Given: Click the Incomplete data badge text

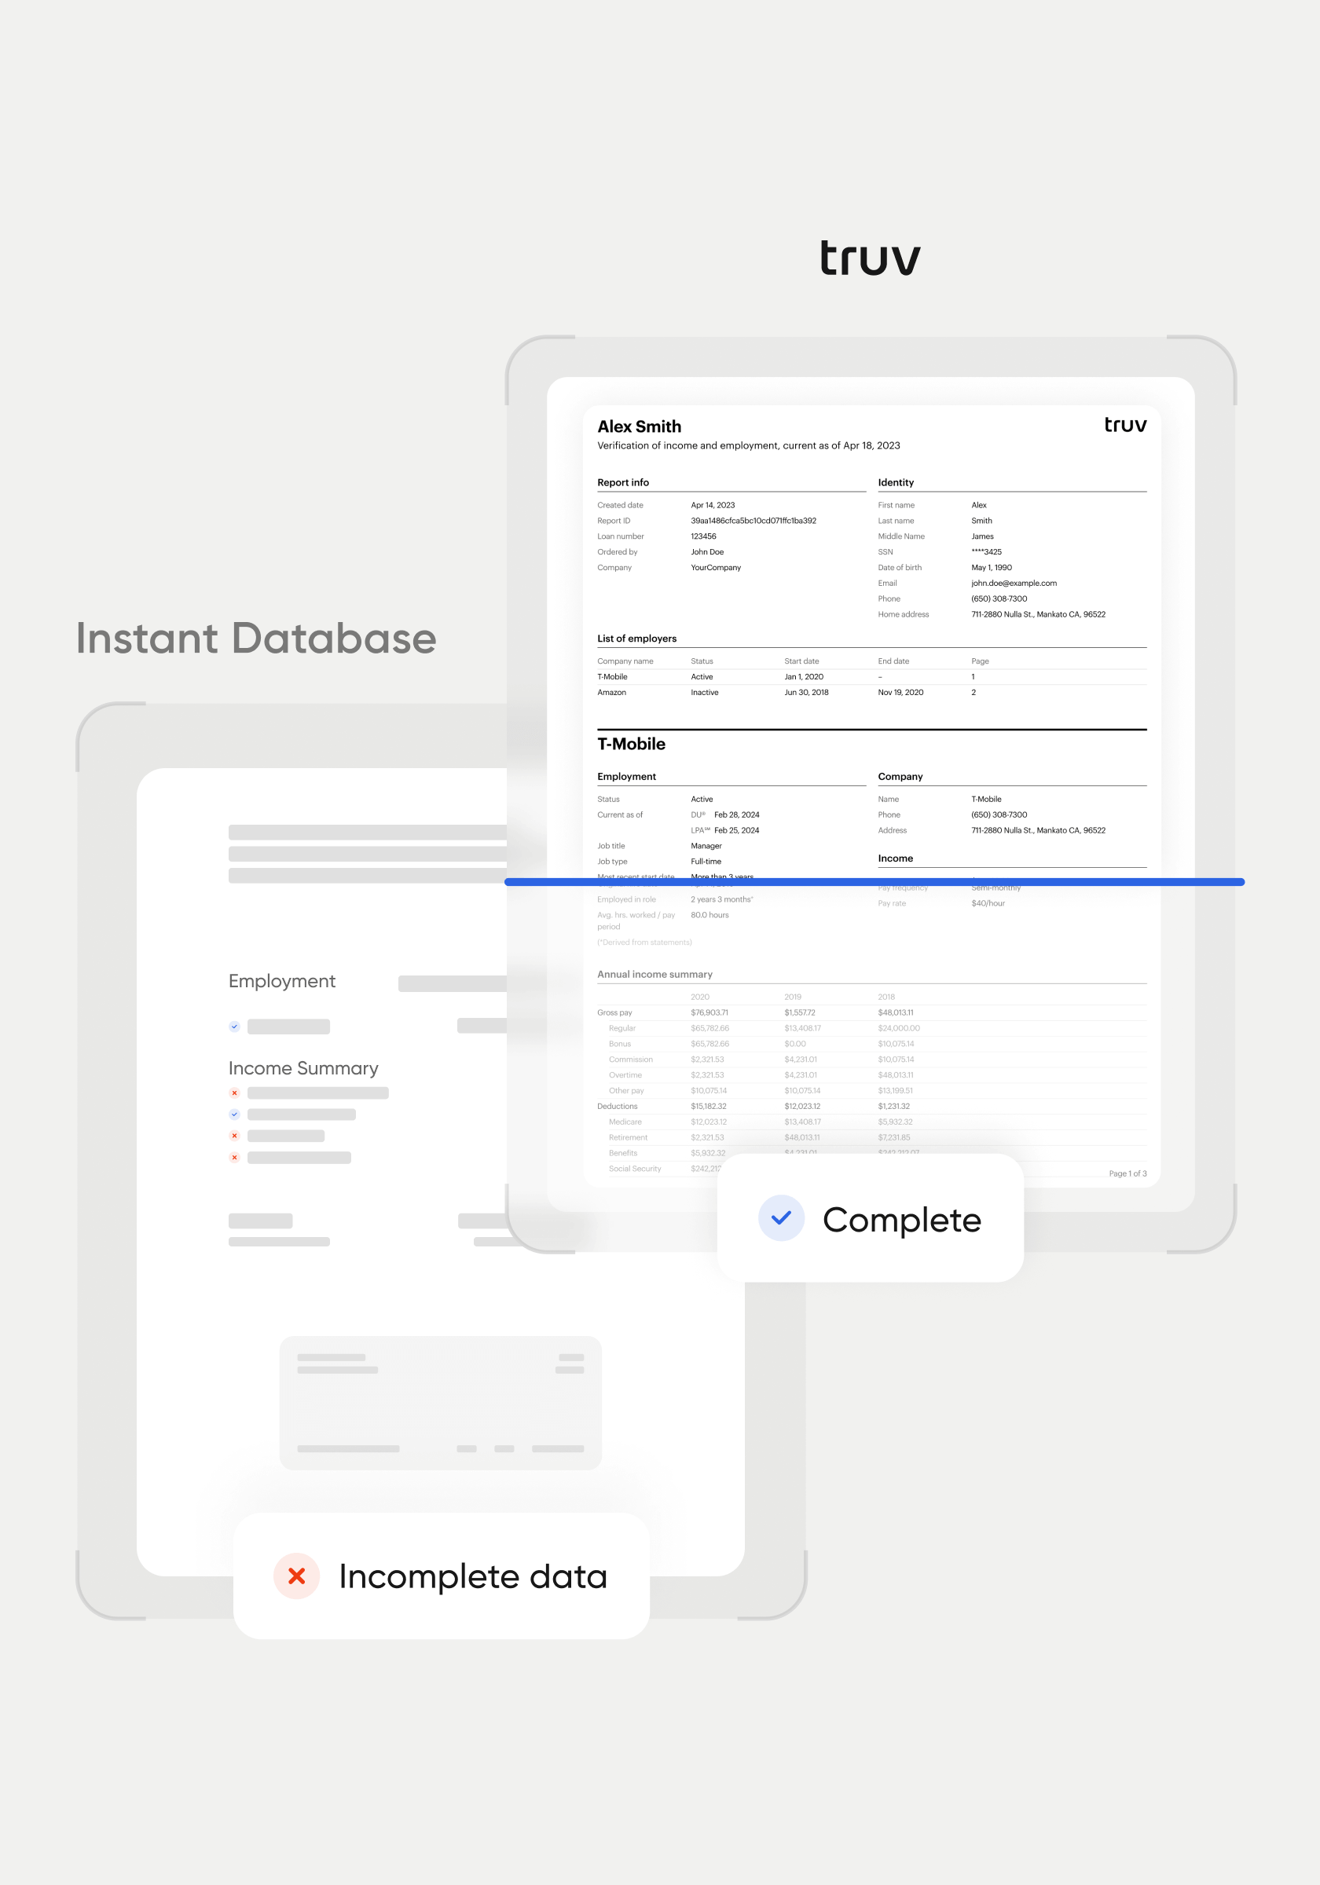Looking at the screenshot, I should pos(472,1576).
